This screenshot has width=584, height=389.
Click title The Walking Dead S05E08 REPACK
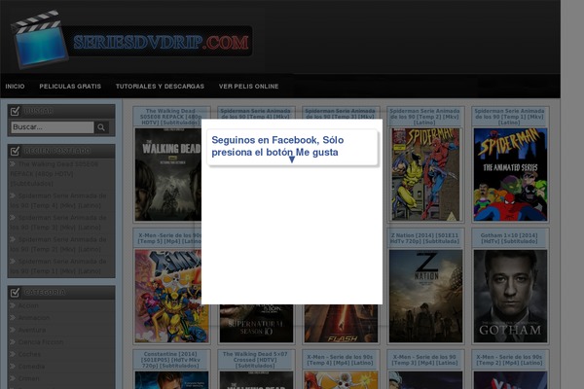coord(169,117)
